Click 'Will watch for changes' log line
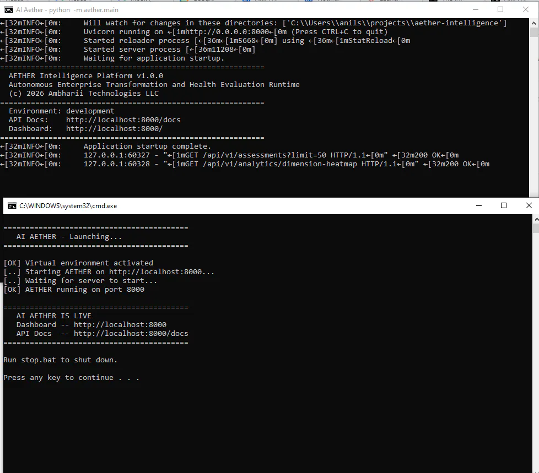 [254, 23]
